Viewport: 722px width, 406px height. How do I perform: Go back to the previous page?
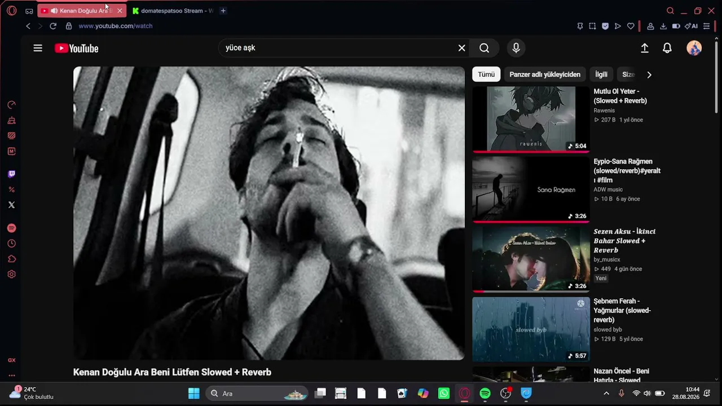click(x=28, y=26)
